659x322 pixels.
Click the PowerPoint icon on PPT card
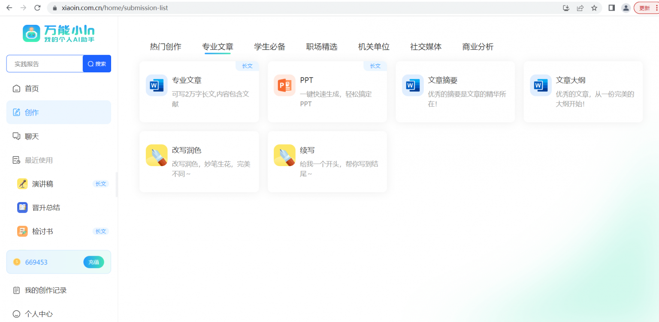(x=284, y=85)
